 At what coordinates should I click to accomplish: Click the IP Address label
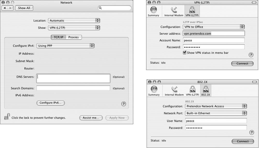pyautogui.click(x=26, y=54)
